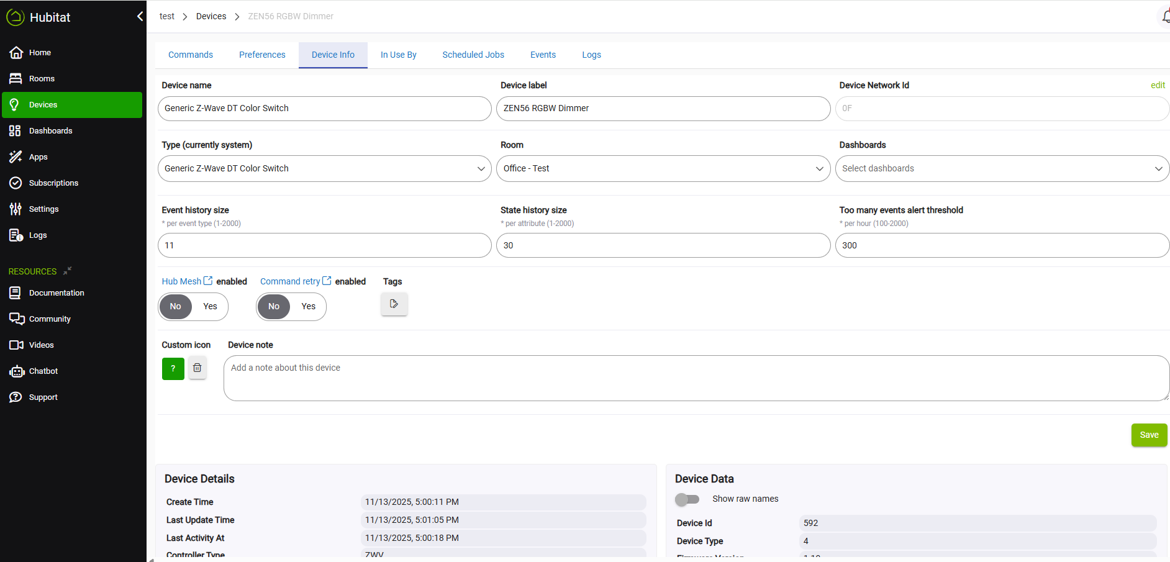Switch to the Preferences tab
The image size is (1170, 562).
click(x=262, y=55)
